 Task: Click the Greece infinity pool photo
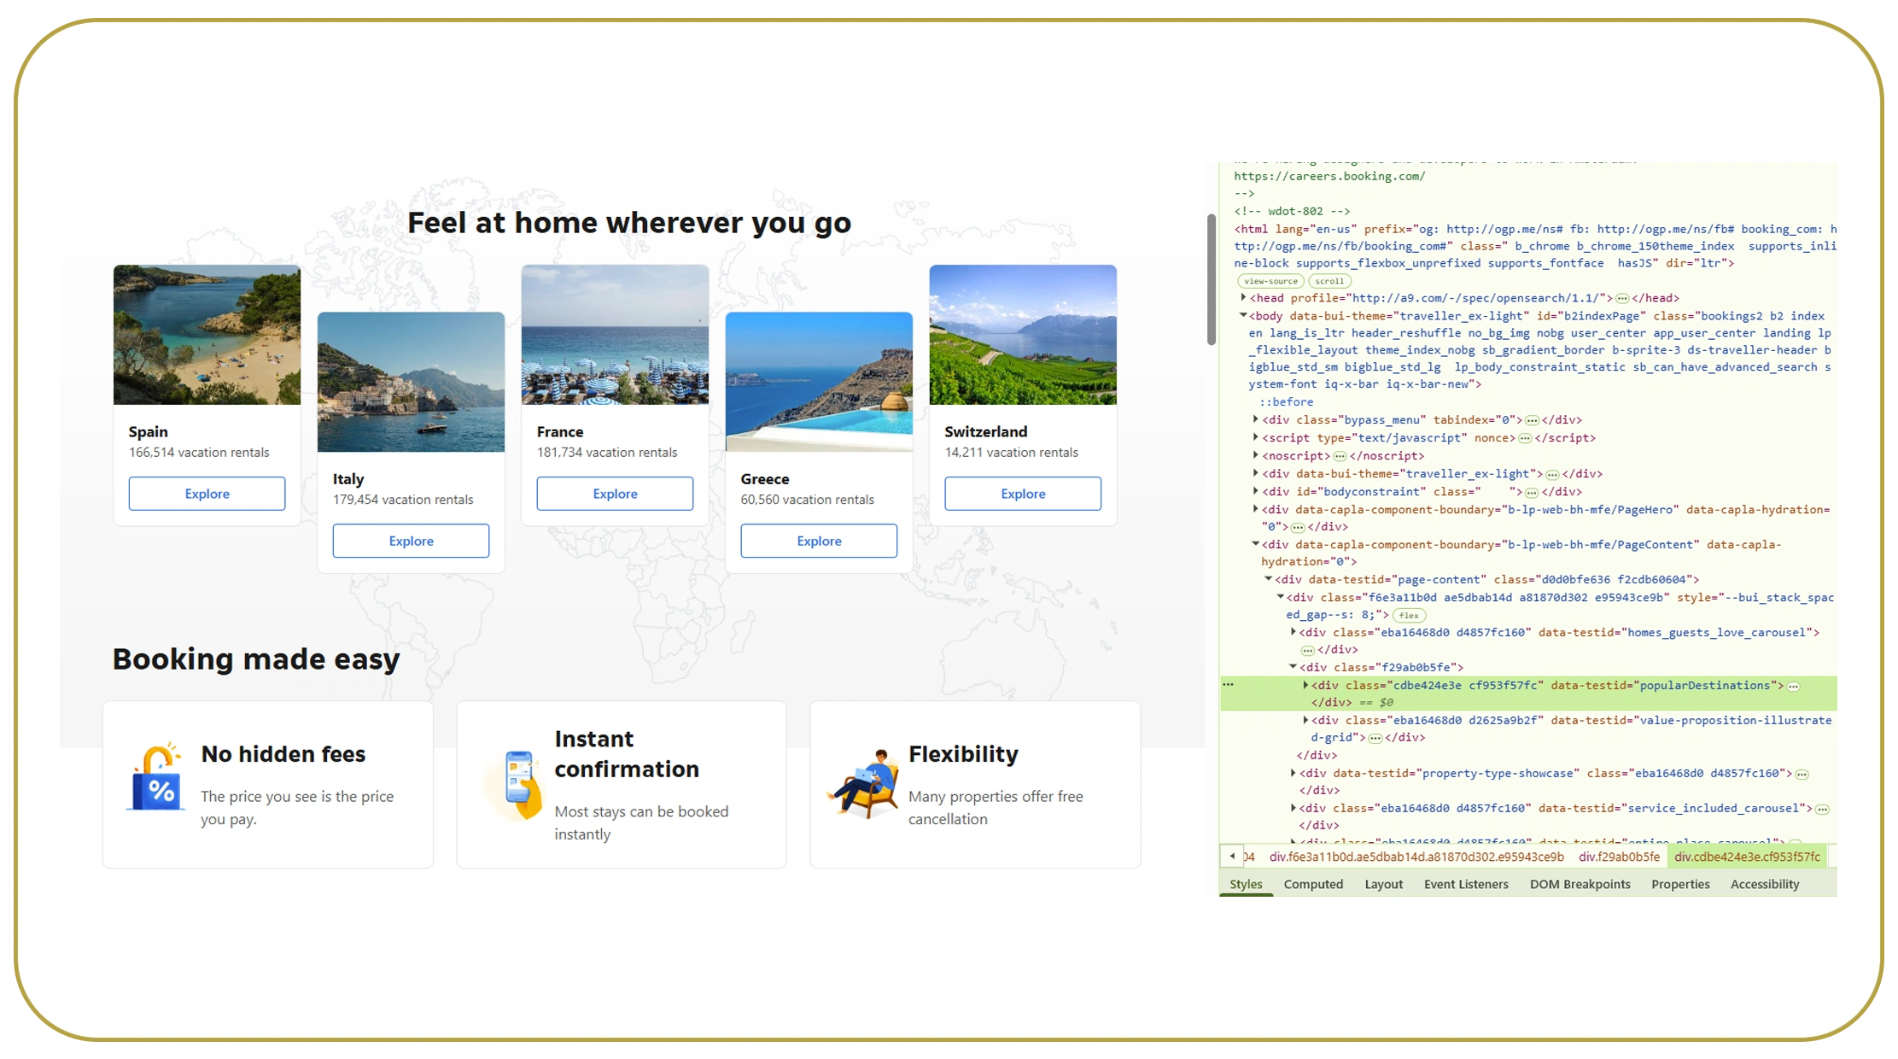[819, 382]
